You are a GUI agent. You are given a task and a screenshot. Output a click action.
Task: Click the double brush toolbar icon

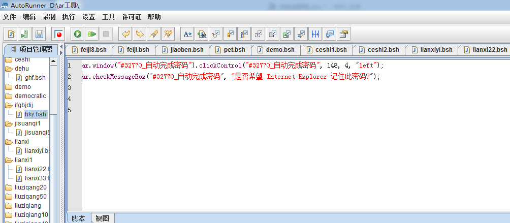pyautogui.click(x=168, y=34)
